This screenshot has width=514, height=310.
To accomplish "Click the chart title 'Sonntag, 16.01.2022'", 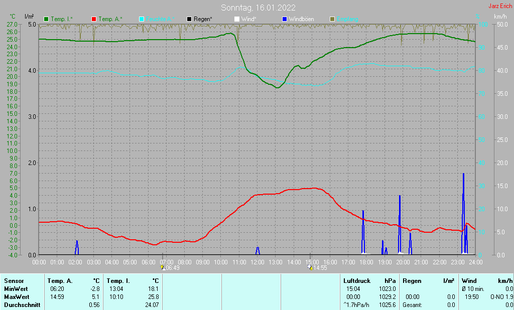I will [258, 8].
